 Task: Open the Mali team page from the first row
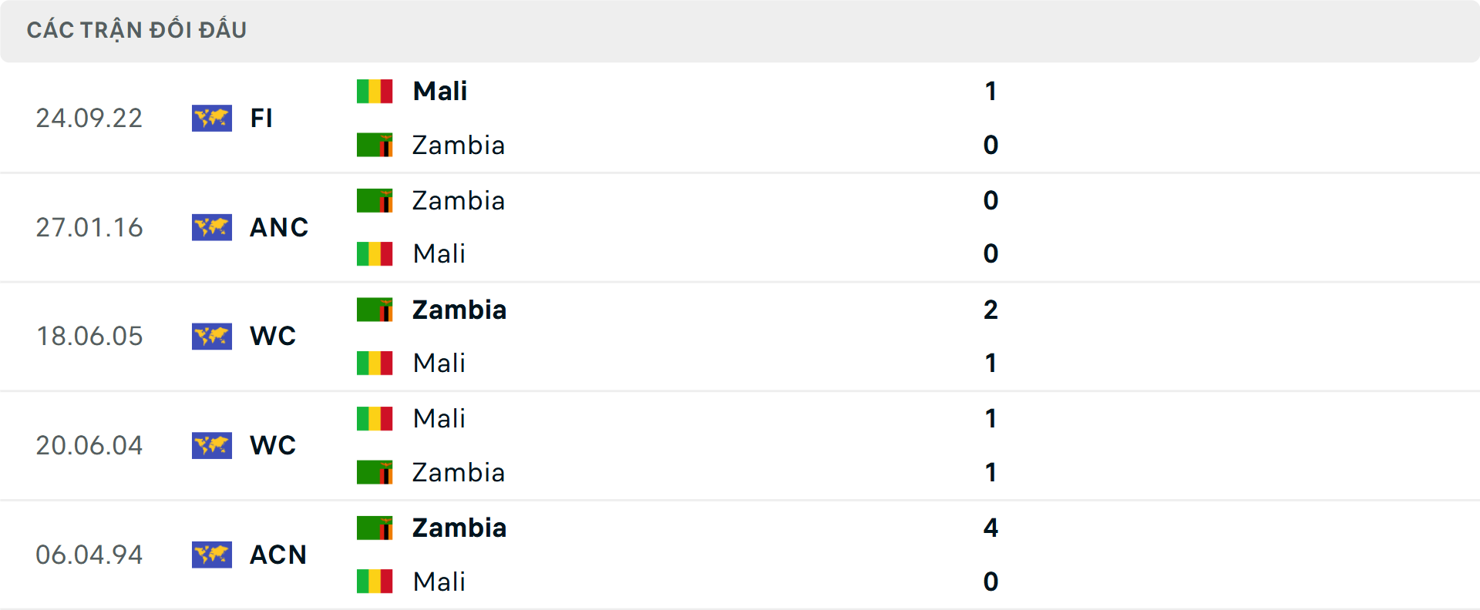click(439, 90)
